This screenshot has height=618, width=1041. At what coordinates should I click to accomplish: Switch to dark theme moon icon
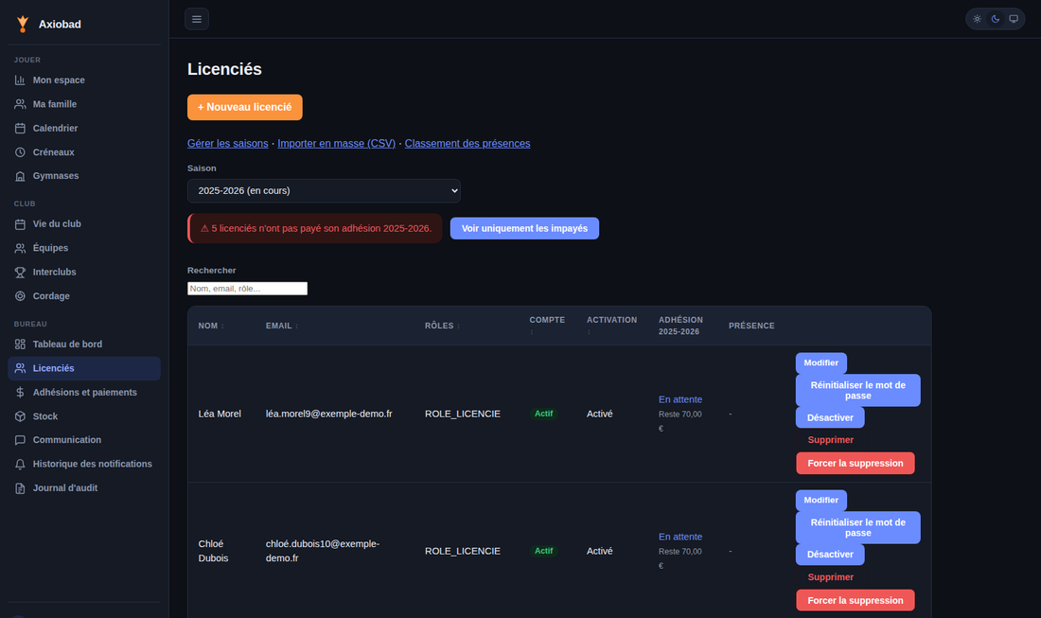coord(996,19)
